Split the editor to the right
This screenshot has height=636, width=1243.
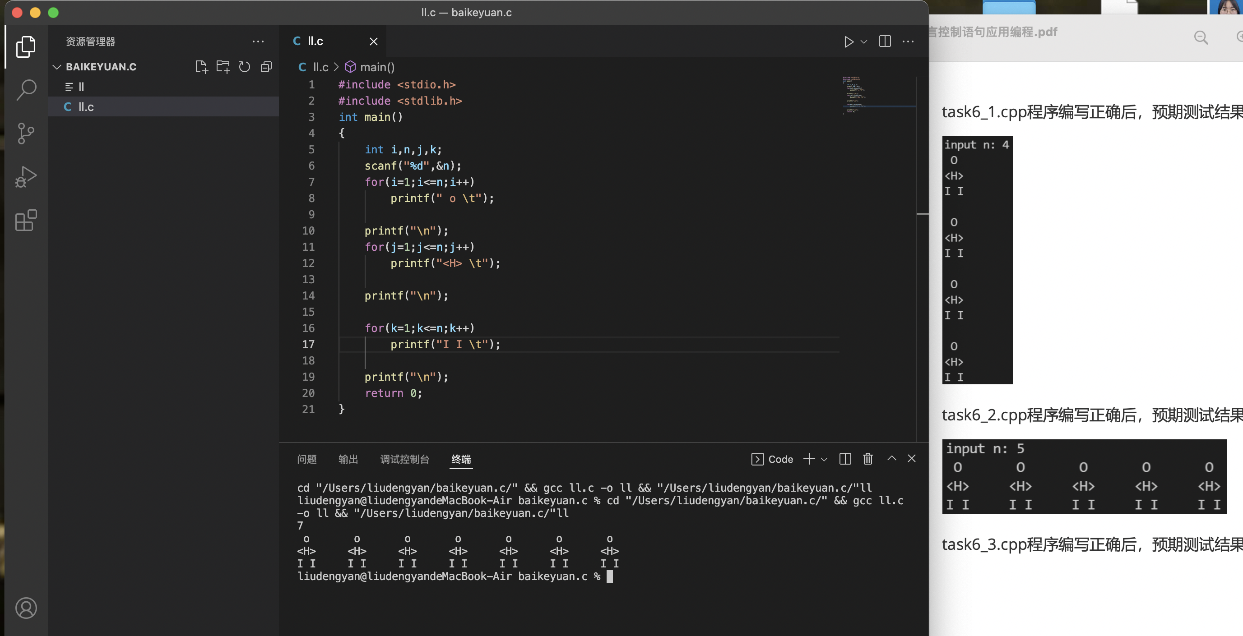pos(885,41)
